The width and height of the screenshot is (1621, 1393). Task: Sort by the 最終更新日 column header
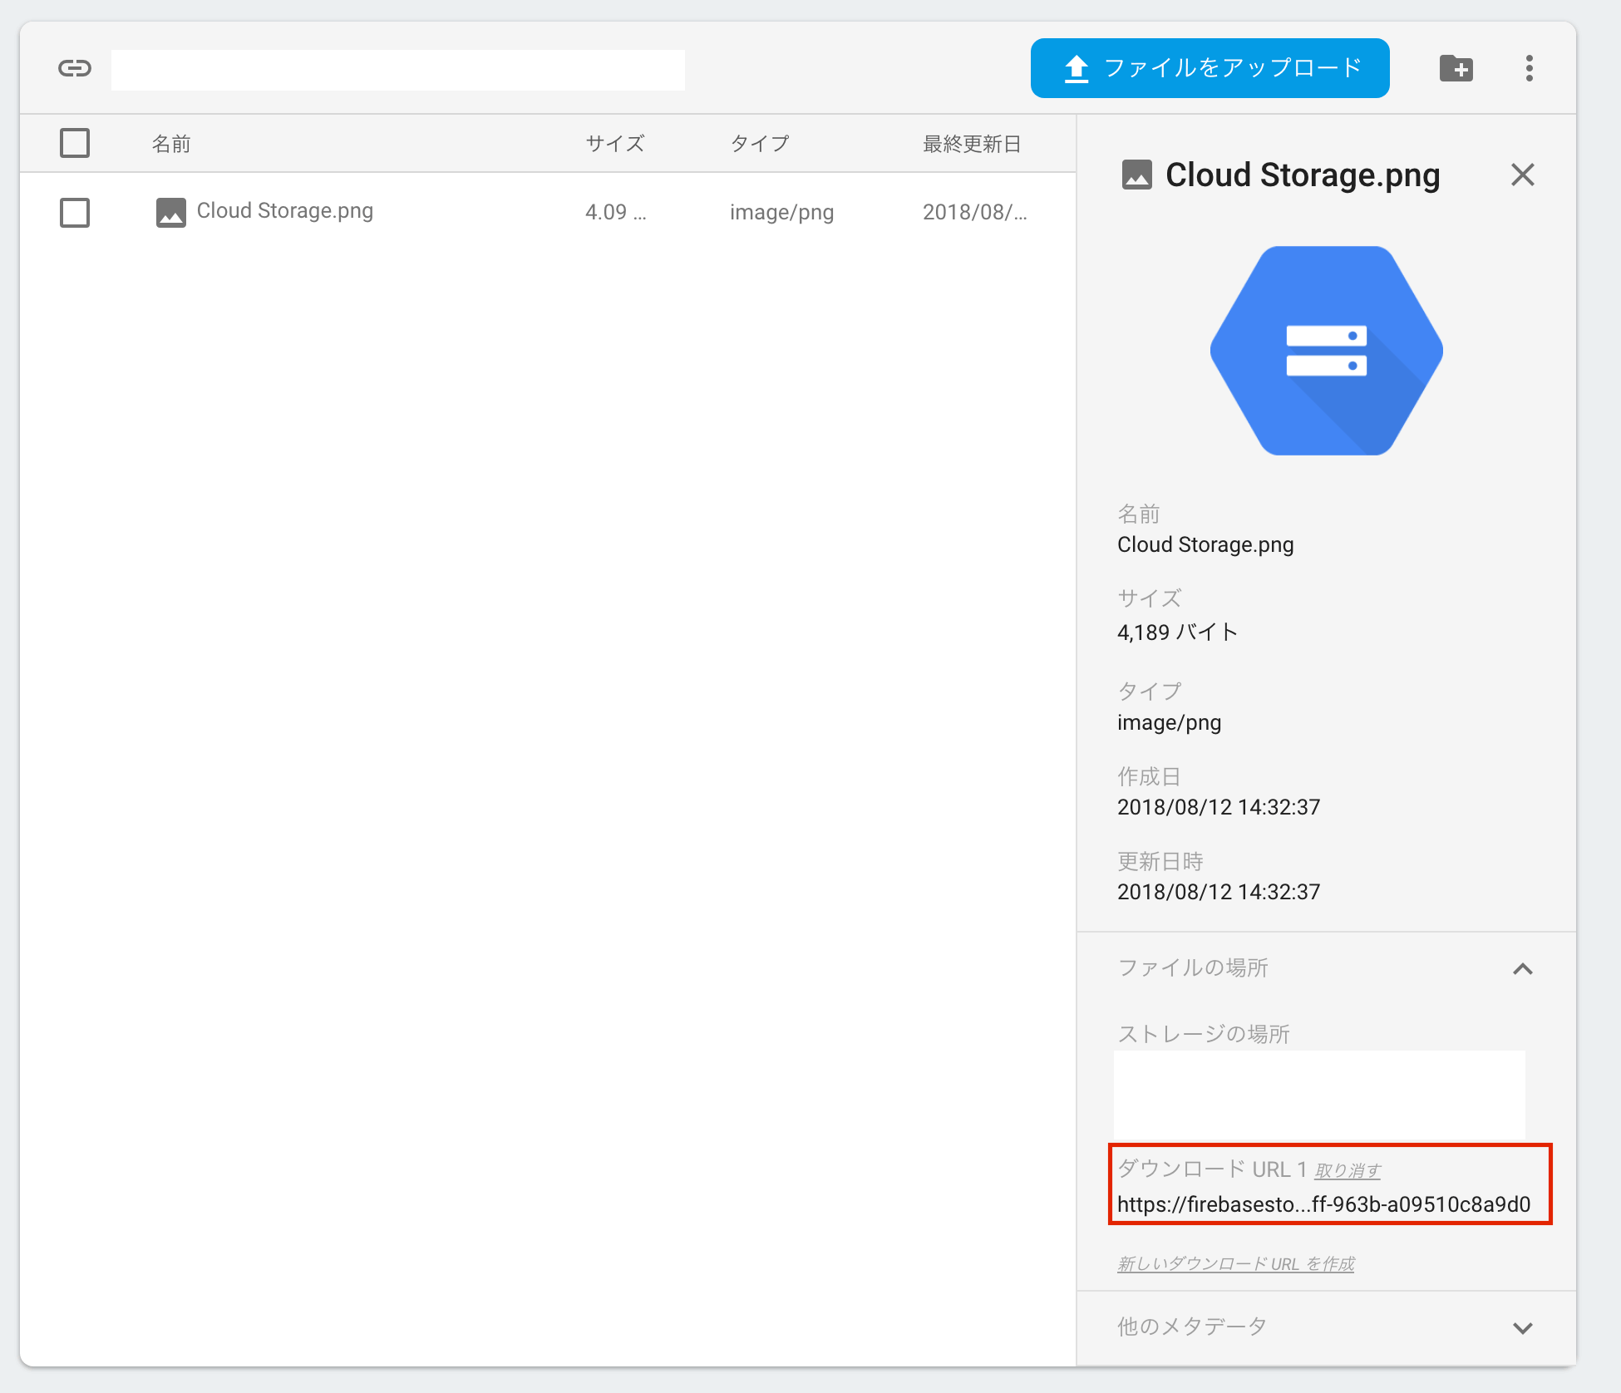972,144
